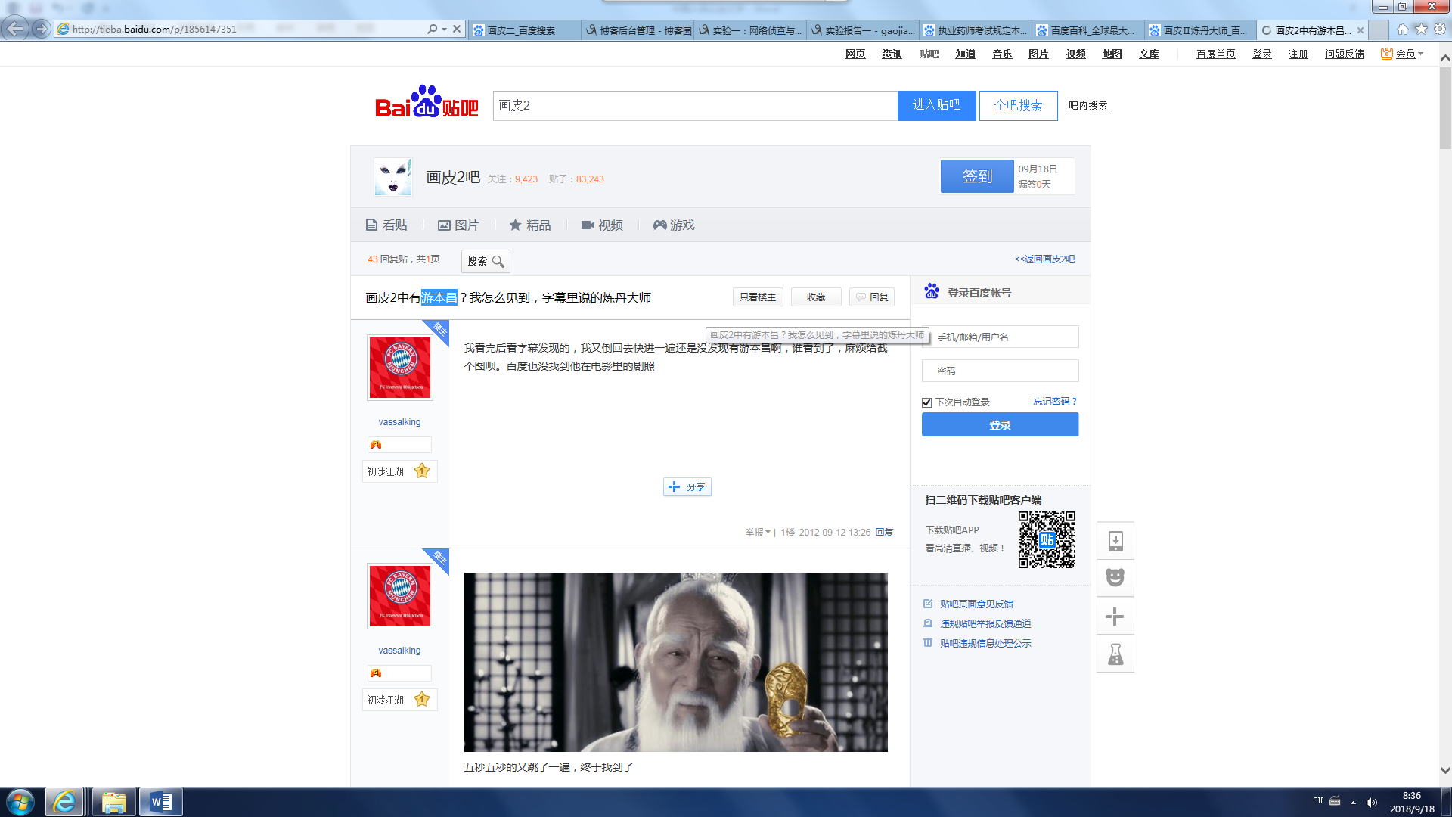Click the 手机/邮箱/用户名 input field
Screen dimensions: 1452x817
point(1000,337)
